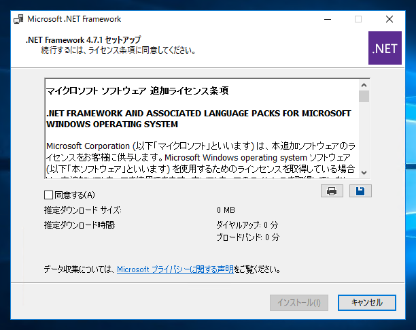Click the '推定ダウンロード時間:' label

[80, 225]
